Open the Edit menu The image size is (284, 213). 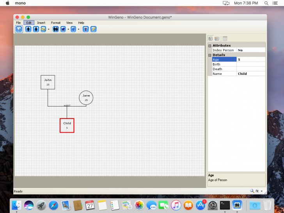coord(29,23)
